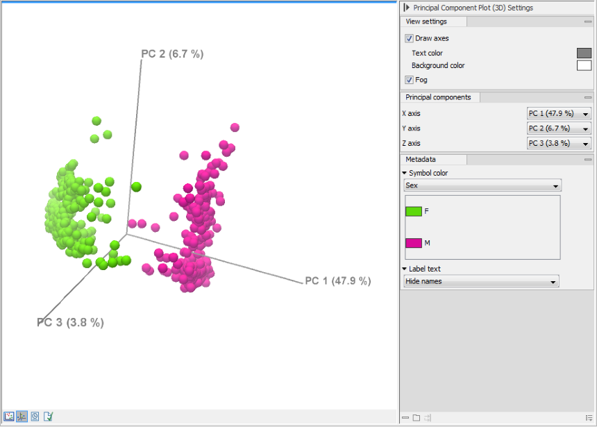Collapse the Symbol color section triangle
The image size is (597, 427).
pyautogui.click(x=403, y=173)
